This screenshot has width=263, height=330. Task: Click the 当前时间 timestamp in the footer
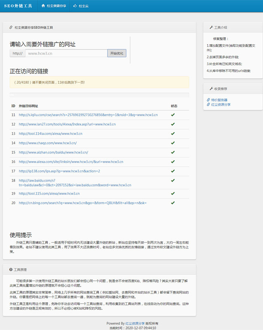click(x=133, y=328)
